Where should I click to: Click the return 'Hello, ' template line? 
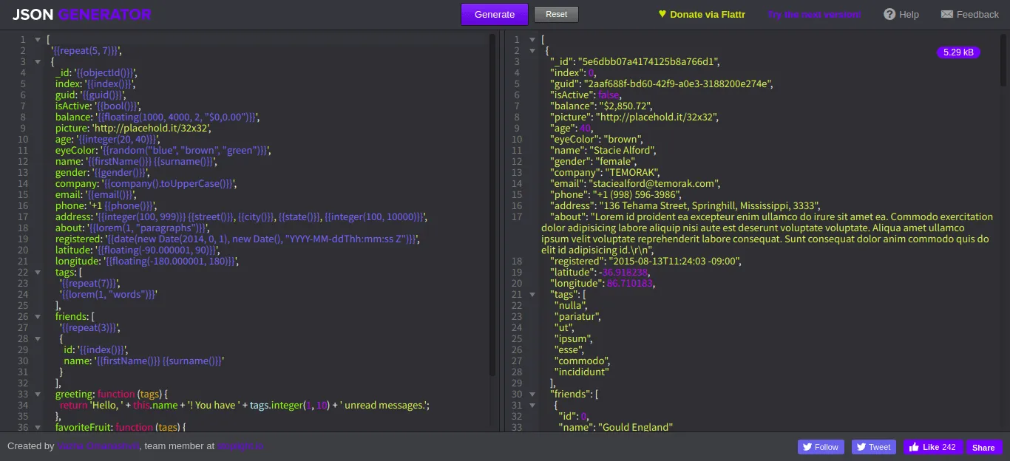coord(245,406)
